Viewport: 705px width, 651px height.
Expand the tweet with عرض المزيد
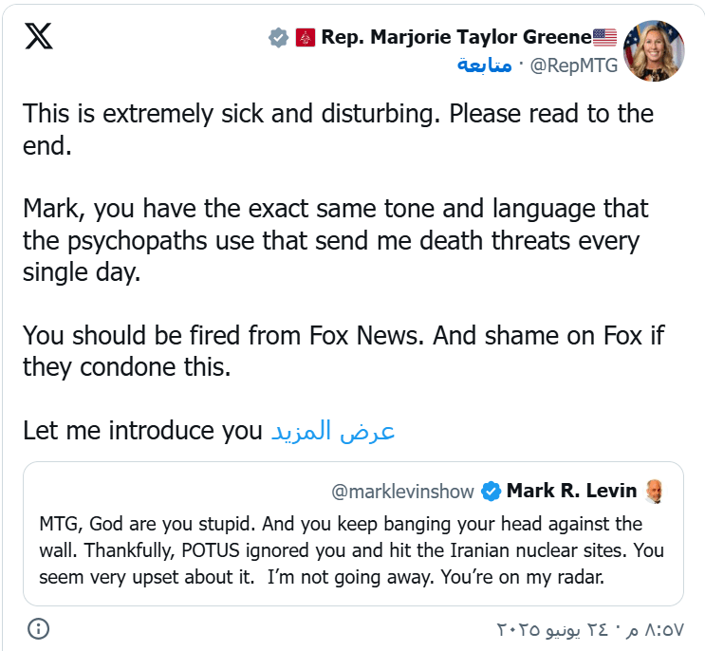tap(333, 431)
